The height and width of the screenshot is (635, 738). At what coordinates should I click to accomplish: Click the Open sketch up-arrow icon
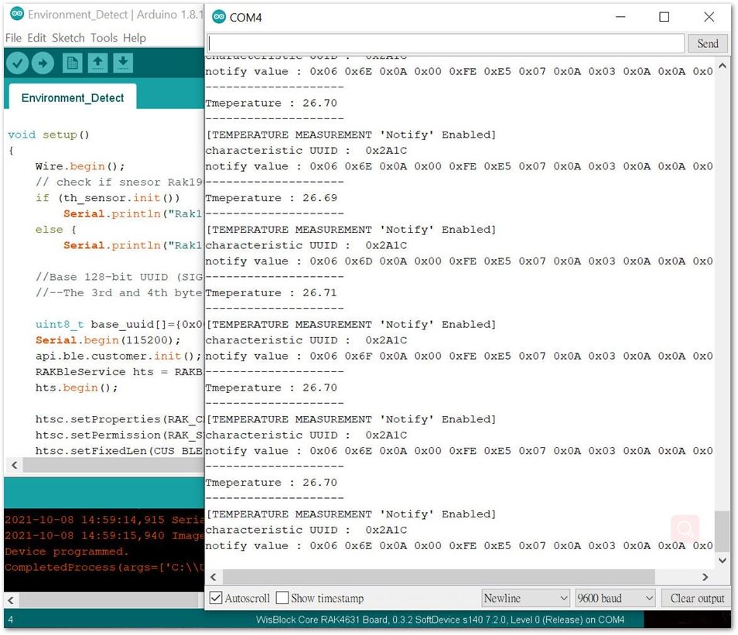(x=98, y=63)
